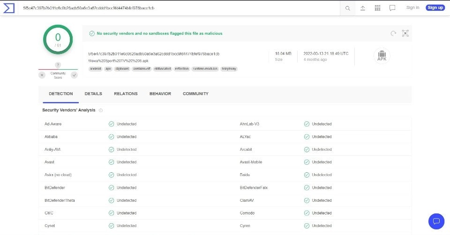The image size is (450, 235).
Task: Open the DETECTION tab
Action: coord(61,94)
